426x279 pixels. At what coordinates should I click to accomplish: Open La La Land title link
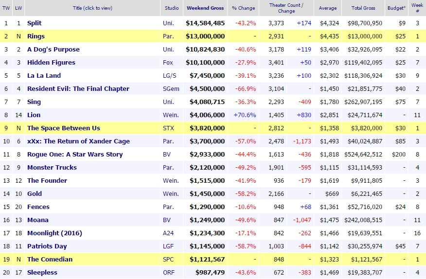click(x=44, y=75)
